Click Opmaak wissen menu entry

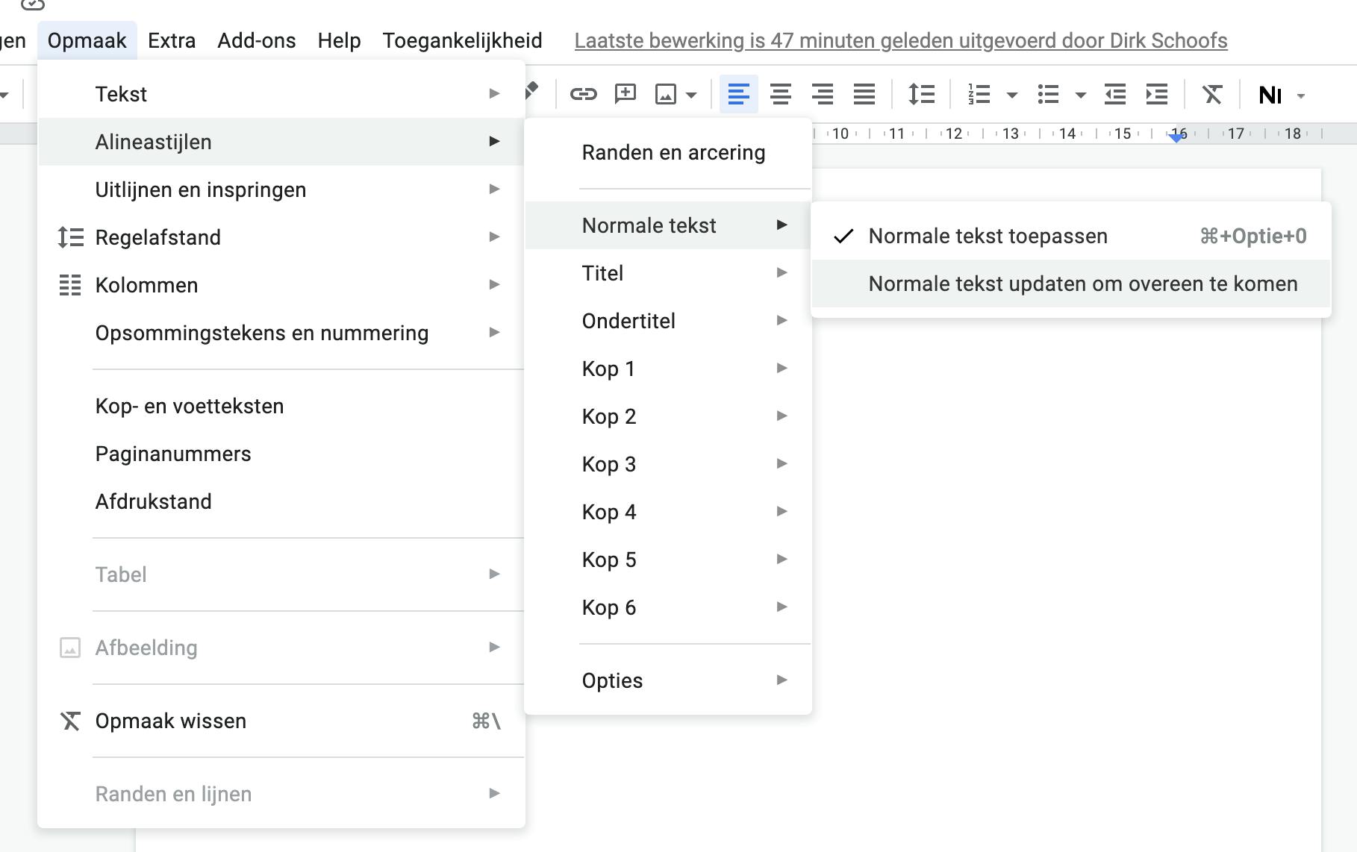pos(171,721)
